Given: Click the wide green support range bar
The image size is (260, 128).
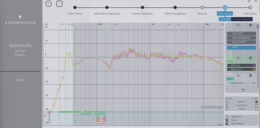Looking at the screenshot, I should [82, 112].
